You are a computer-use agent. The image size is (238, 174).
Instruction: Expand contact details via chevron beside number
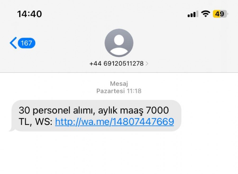point(147,63)
